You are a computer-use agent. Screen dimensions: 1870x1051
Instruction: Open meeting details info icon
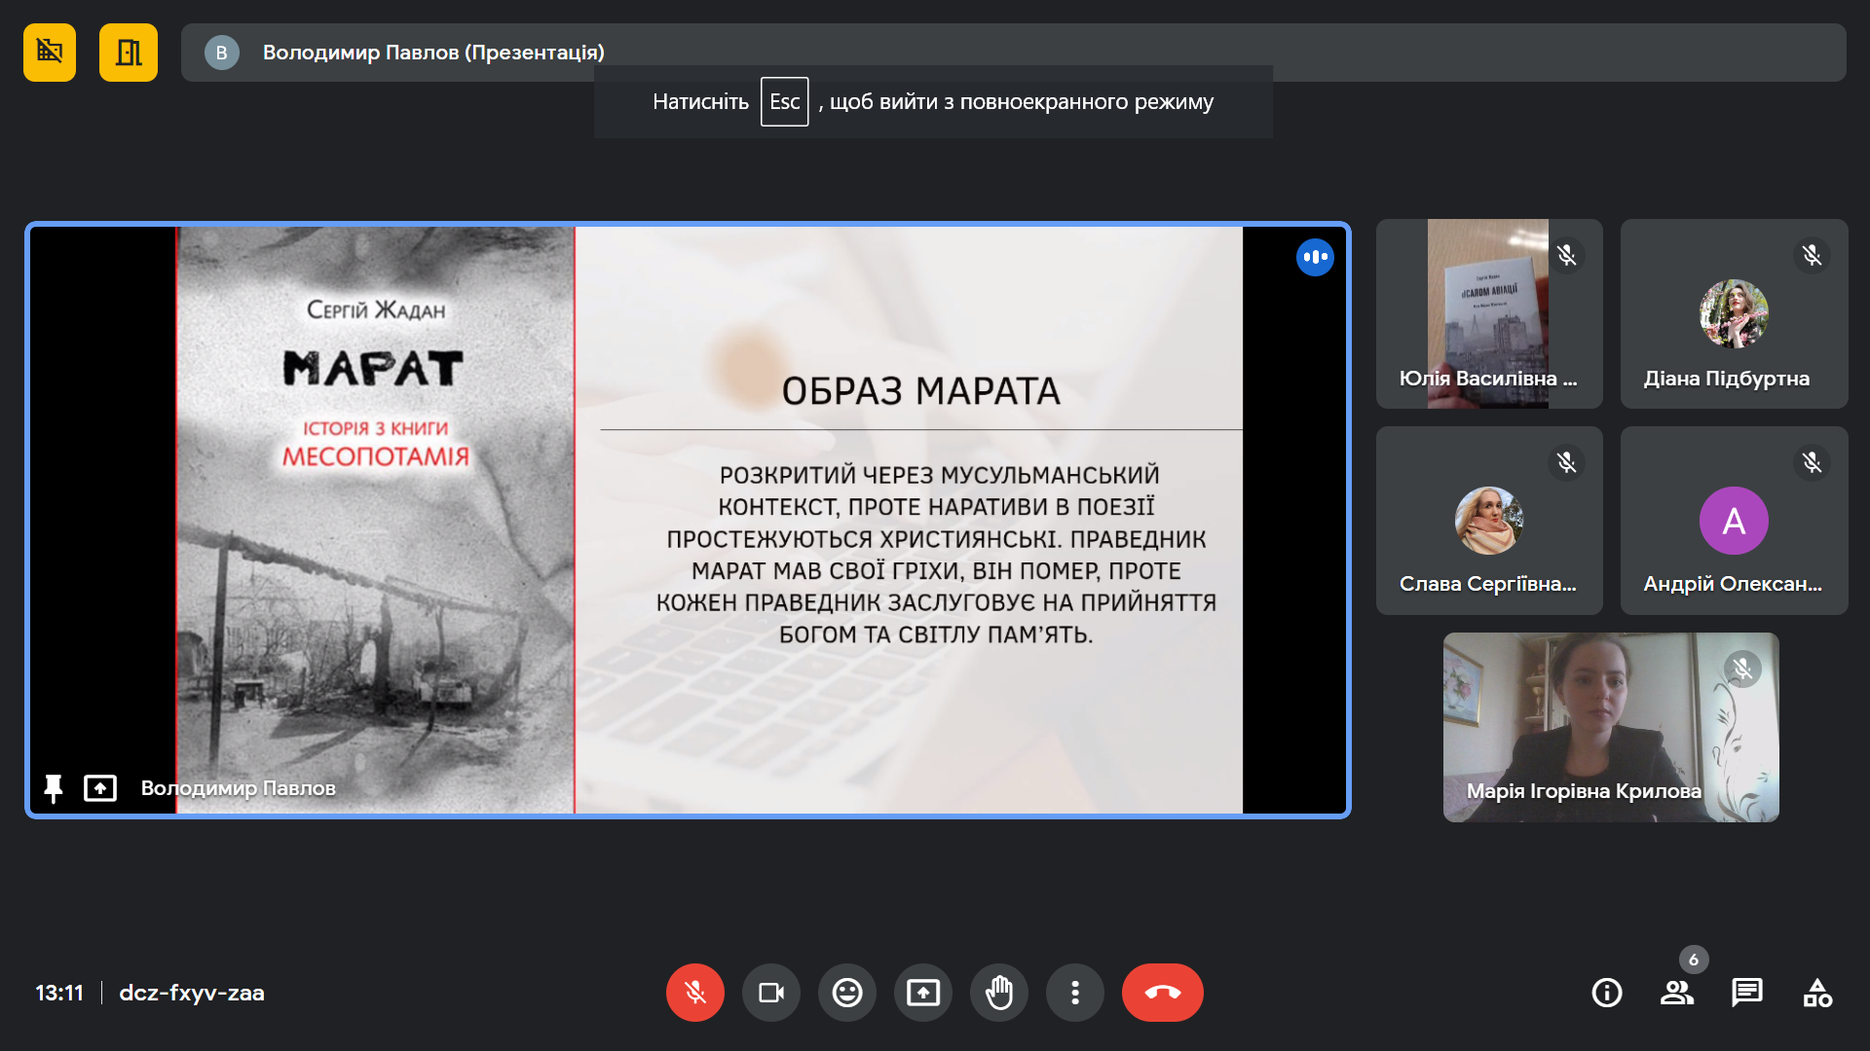(x=1606, y=993)
